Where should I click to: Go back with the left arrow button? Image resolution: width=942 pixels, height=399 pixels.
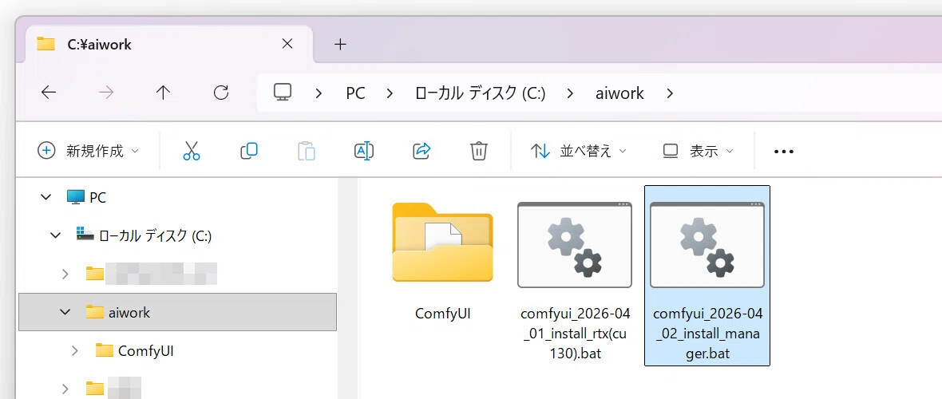tap(48, 93)
